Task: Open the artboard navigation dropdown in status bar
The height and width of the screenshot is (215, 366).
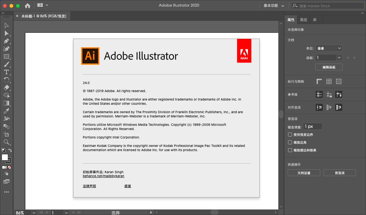Action: pos(66,213)
